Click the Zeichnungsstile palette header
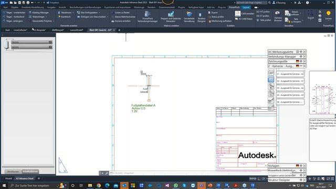Viewport: 336px width, 189px height. pyautogui.click(x=287, y=61)
